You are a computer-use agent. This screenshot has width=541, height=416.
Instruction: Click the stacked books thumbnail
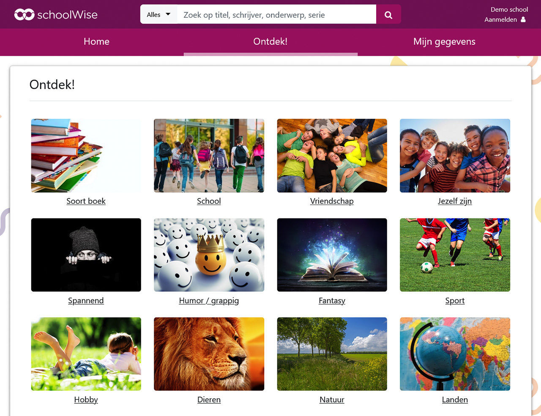pyautogui.click(x=86, y=156)
